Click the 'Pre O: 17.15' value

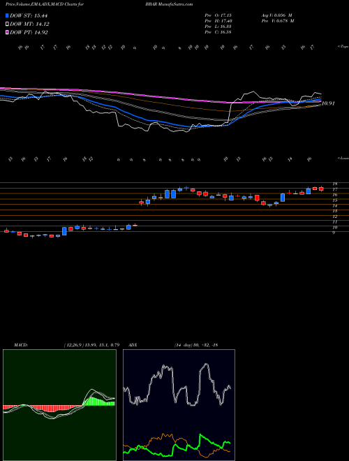pos(218,15)
